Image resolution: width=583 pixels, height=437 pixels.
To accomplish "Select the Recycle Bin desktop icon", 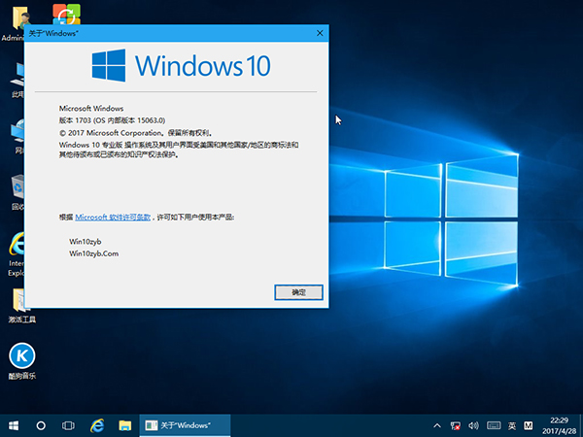I will [17, 186].
